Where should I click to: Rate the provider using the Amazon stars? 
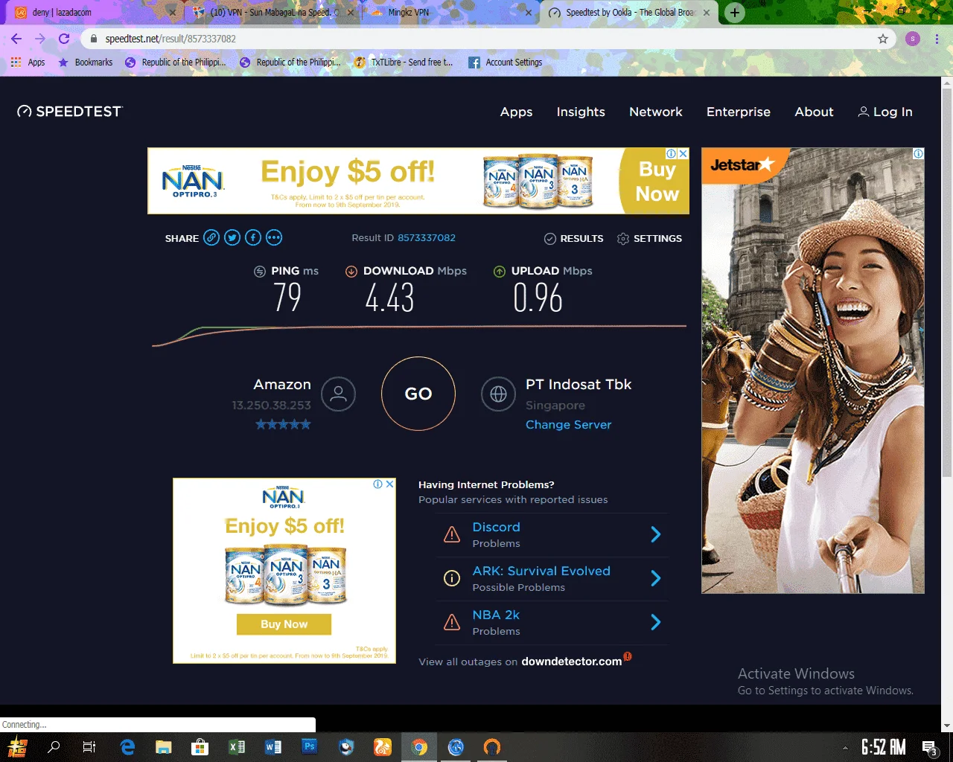tap(283, 425)
